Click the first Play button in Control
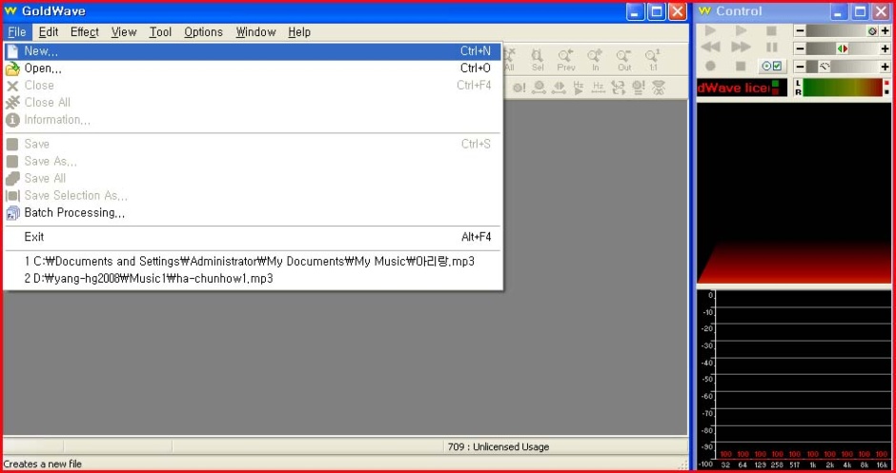 pos(710,30)
